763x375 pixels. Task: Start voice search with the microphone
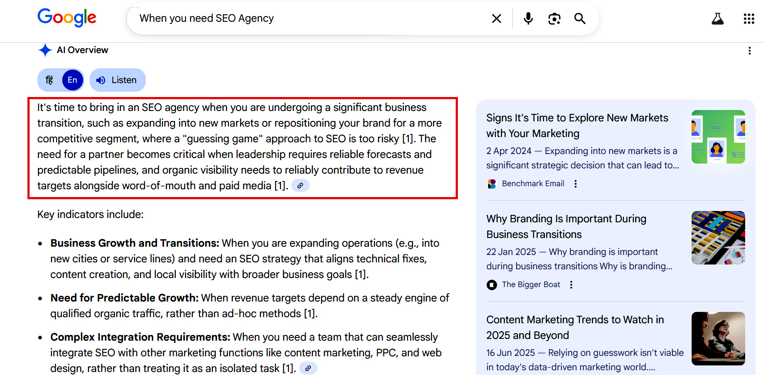(528, 18)
